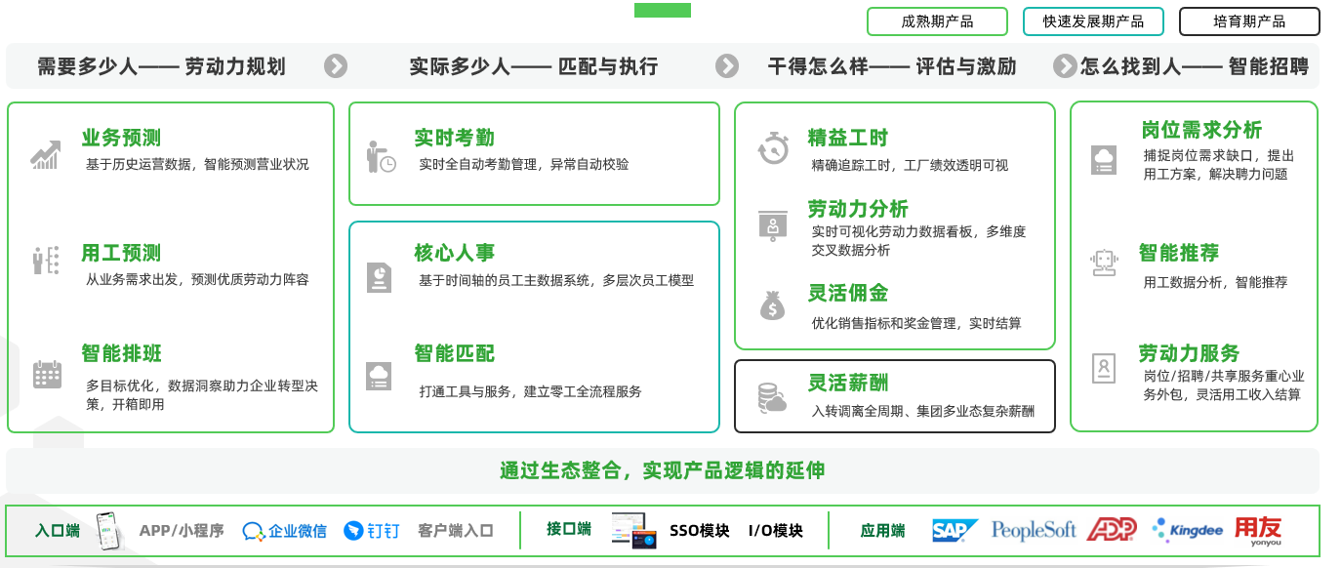This screenshot has height=568, width=1341.
Task: Open the 需要多少人——劳动力规划 stage
Action: pos(161,66)
